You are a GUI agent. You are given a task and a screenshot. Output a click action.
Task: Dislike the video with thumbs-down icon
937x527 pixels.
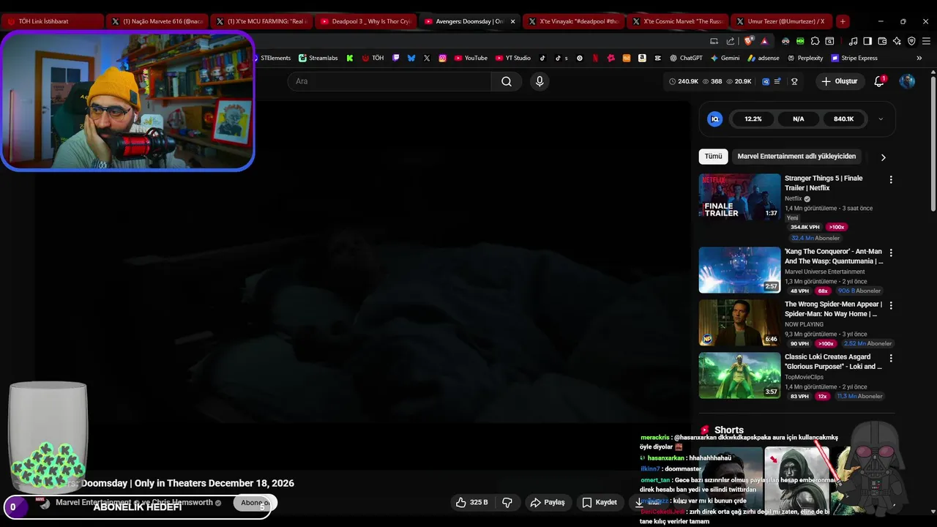point(507,502)
